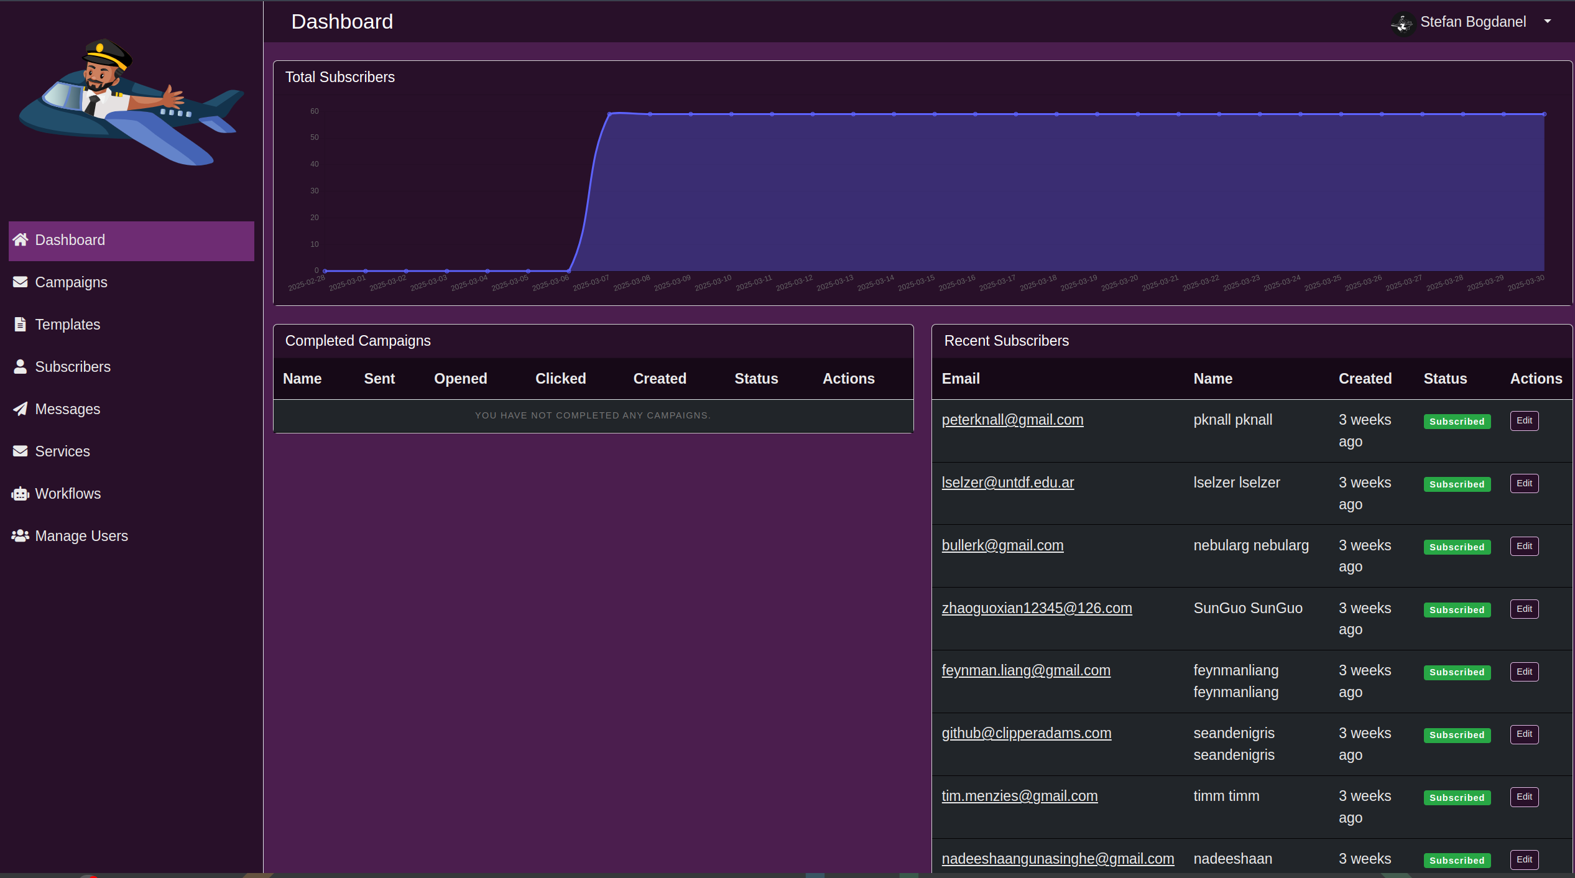This screenshot has height=878, width=1575.
Task: Click the Manage Users group icon
Action: 21,536
